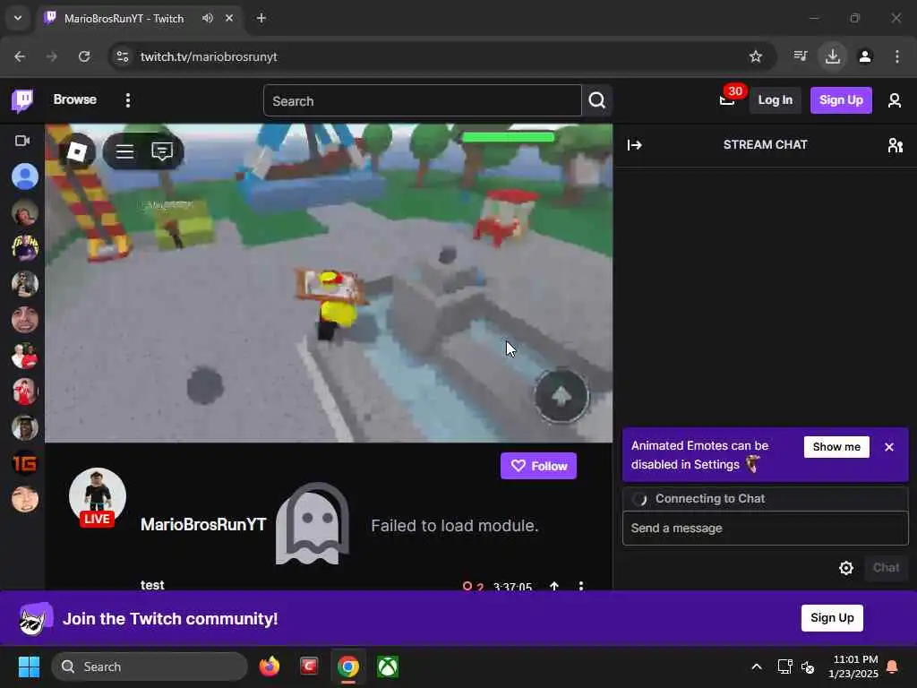This screenshot has width=917, height=688.
Task: Click the share arrow icon below the stream
Action: point(553,586)
